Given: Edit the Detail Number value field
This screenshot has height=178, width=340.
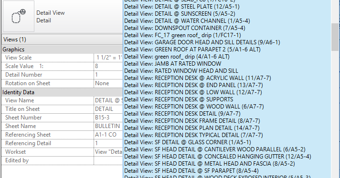Looking at the screenshot, I should tap(108, 75).
